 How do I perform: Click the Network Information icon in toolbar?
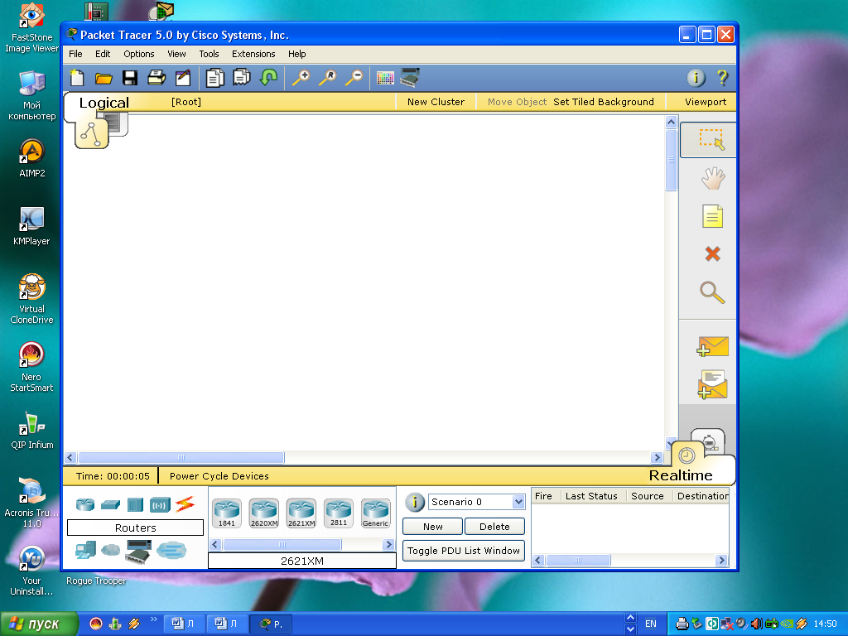pos(696,78)
